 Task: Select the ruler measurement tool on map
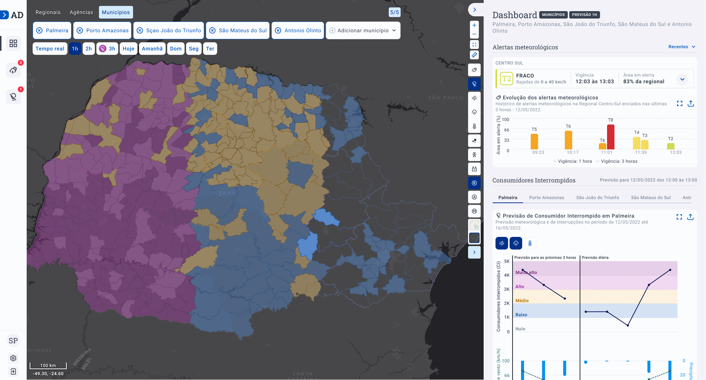(474, 55)
